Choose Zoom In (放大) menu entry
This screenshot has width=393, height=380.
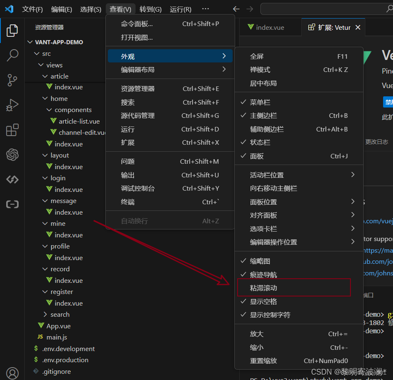299,334
